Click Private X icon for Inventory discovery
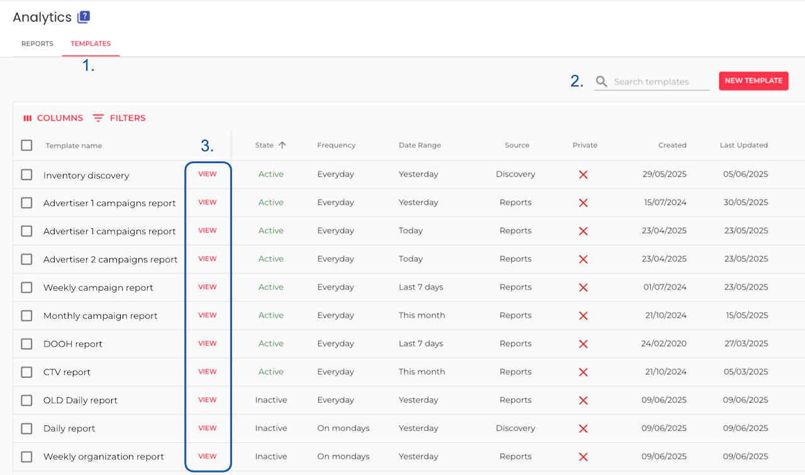This screenshot has height=475, width=805. (x=583, y=174)
